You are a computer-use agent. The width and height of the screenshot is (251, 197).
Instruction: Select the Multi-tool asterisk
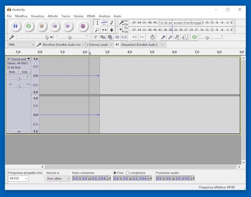(112, 30)
